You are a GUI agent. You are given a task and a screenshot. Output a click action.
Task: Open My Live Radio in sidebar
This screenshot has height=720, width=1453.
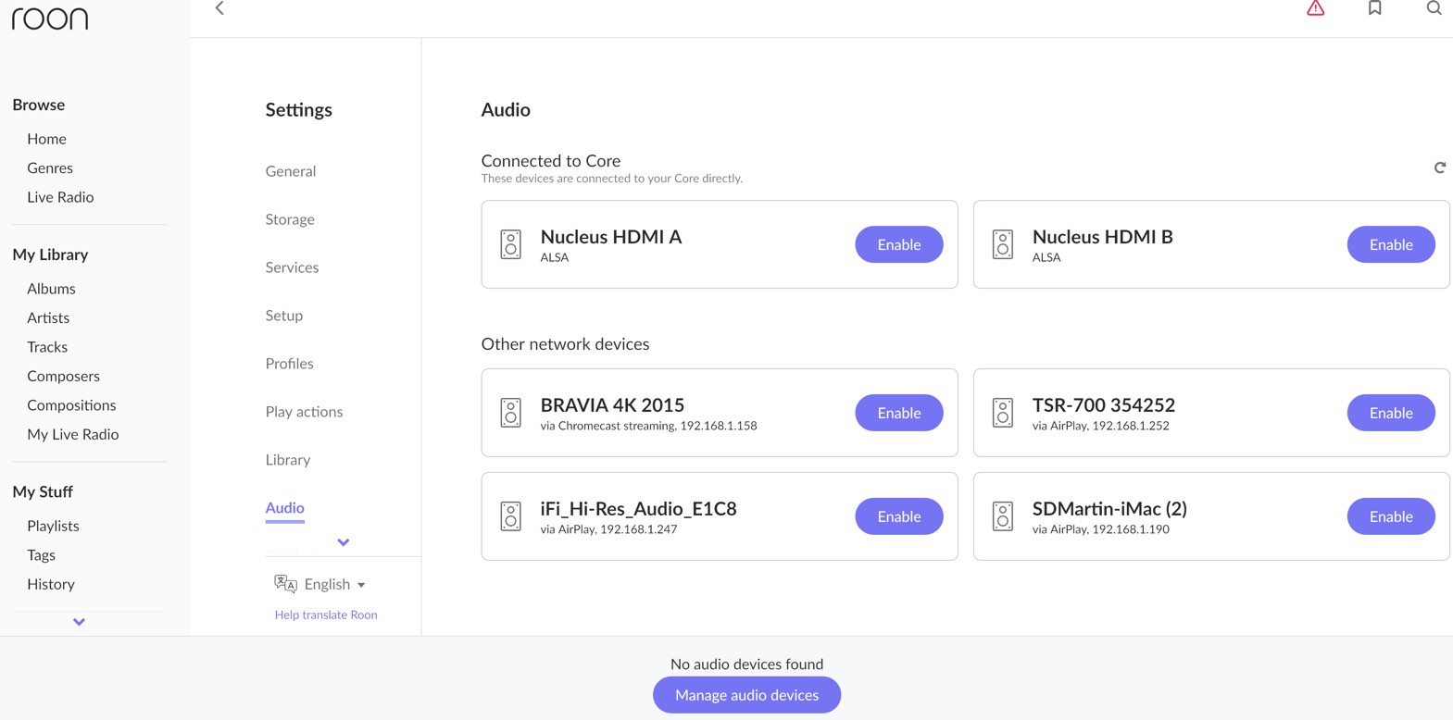click(x=73, y=434)
